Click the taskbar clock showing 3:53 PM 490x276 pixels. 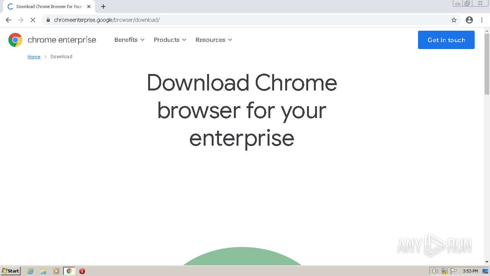470,271
